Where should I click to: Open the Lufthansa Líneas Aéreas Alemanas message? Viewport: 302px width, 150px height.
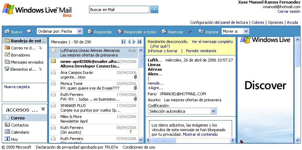(94, 53)
